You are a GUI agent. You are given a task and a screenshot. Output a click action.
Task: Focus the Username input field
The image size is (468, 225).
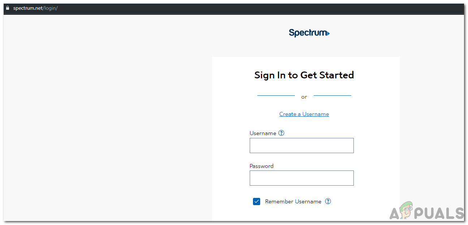(301, 146)
